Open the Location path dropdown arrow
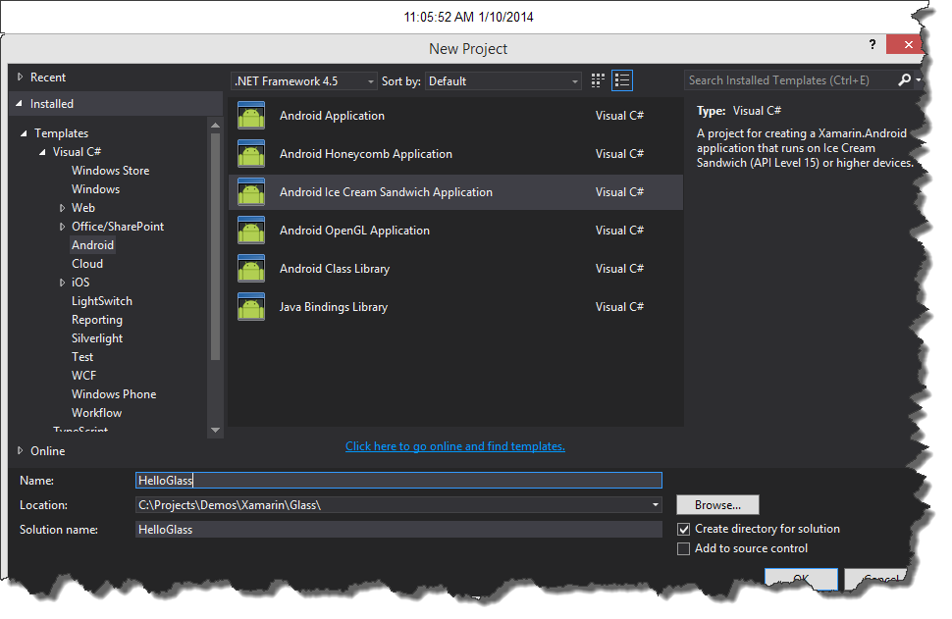 tap(655, 505)
